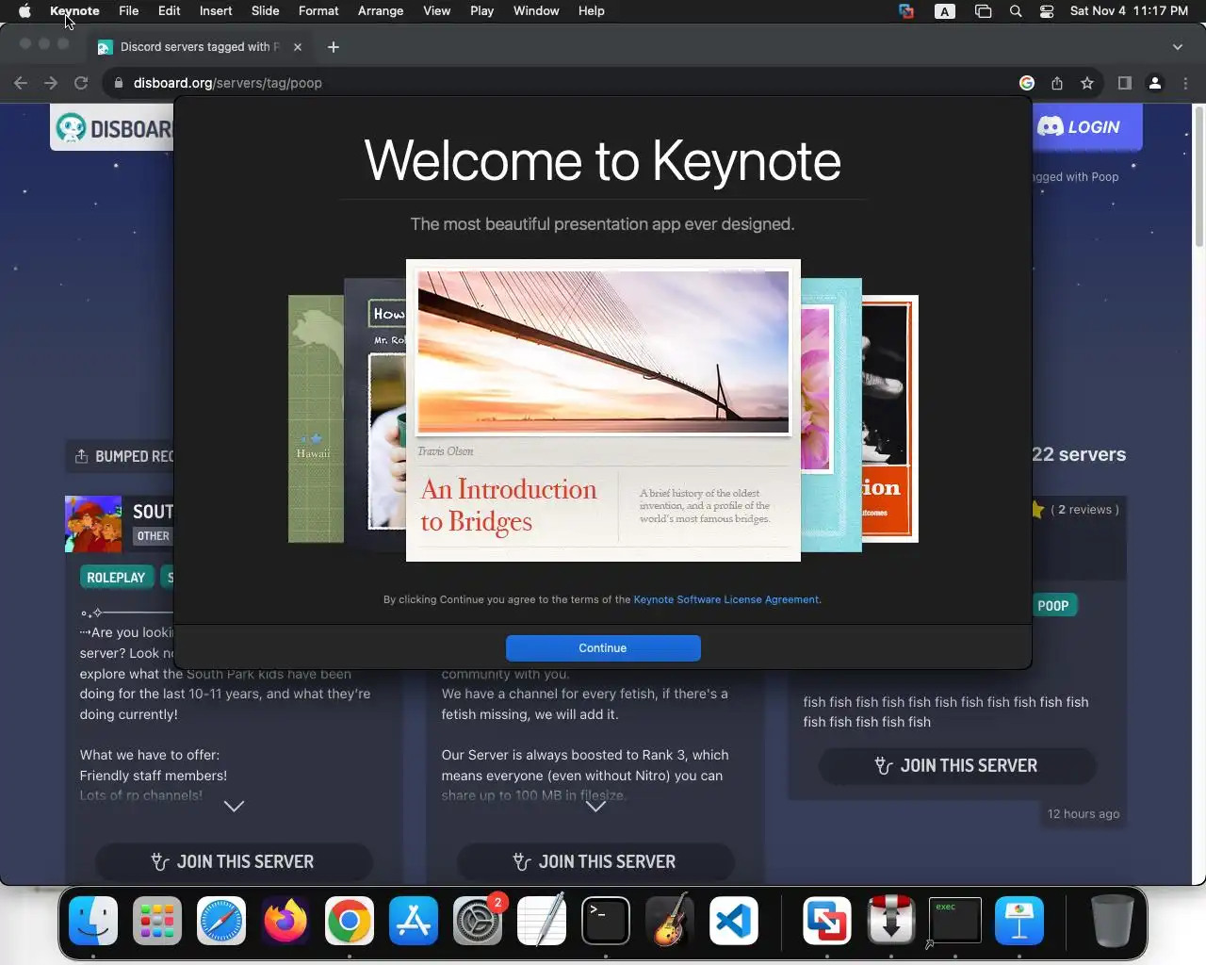Open the Format menu
This screenshot has height=965, width=1206.
point(318,11)
